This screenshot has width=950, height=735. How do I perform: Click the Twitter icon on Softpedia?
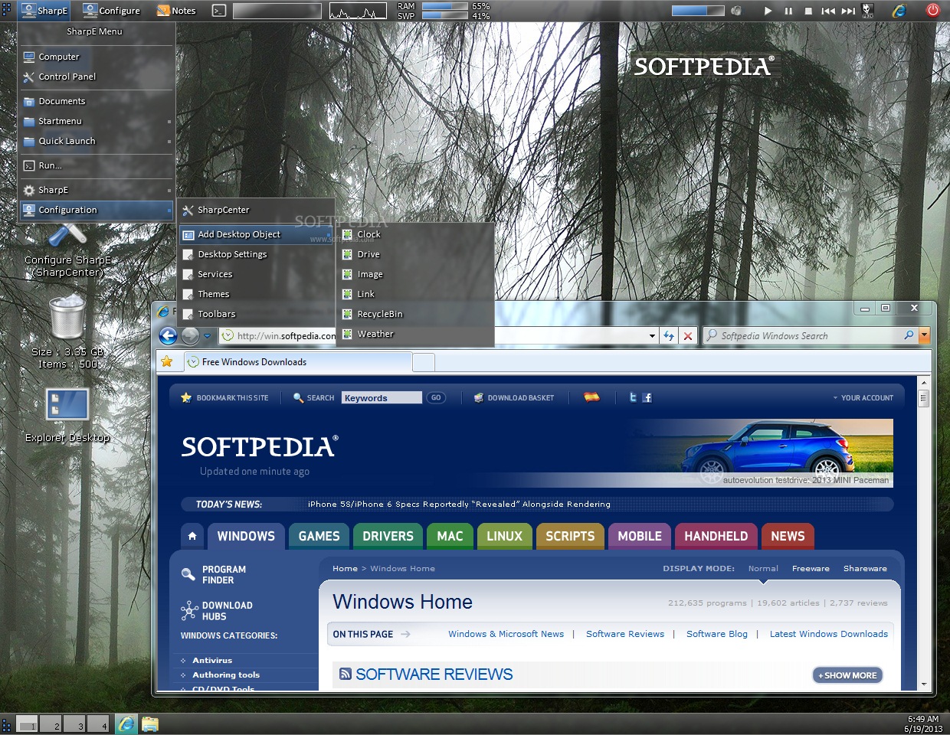pyautogui.click(x=633, y=397)
